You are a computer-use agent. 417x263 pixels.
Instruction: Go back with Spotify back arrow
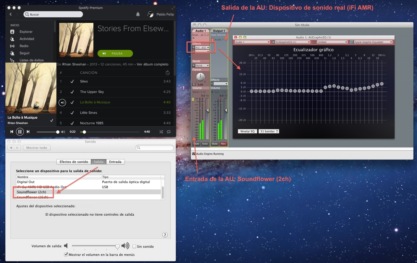11,14
